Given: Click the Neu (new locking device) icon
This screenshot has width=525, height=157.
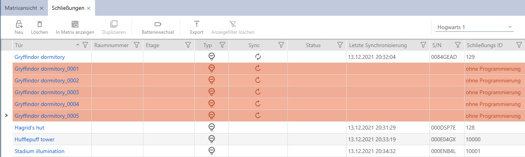Looking at the screenshot, I should tap(19, 24).
